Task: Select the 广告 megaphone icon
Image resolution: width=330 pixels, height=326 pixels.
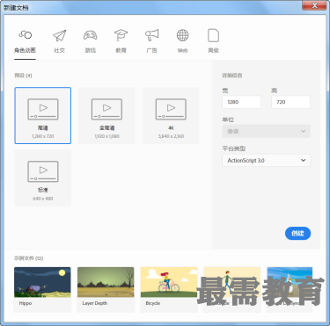Action: click(152, 35)
